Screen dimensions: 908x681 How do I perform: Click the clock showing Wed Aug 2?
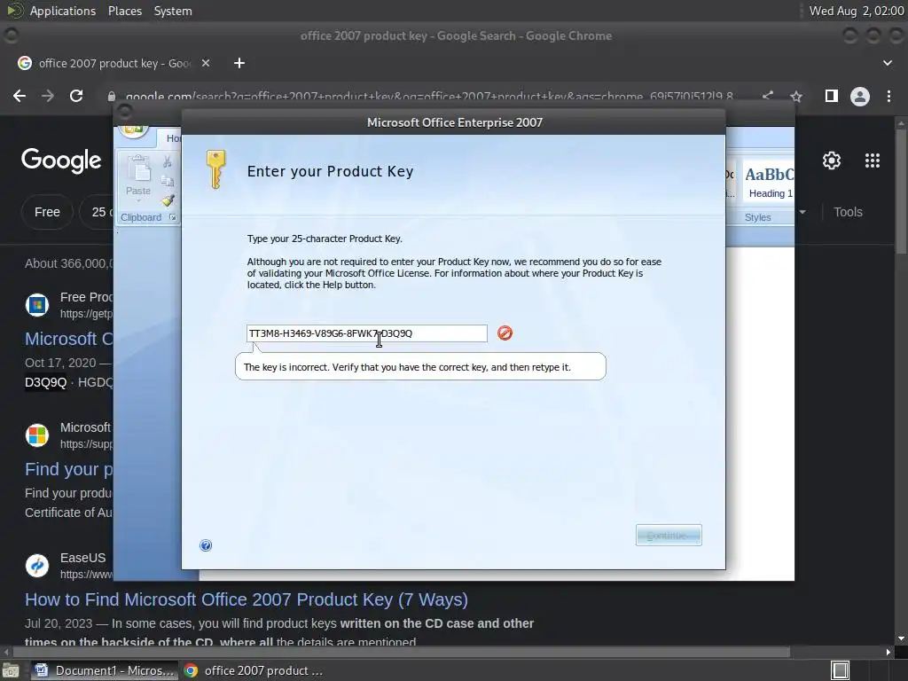coord(856,11)
